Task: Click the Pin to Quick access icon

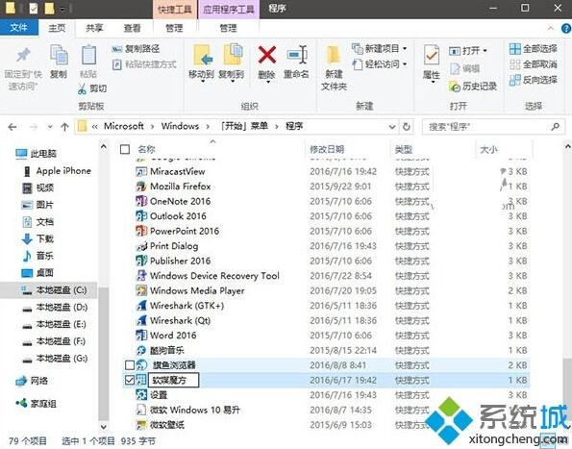Action: pos(23,56)
